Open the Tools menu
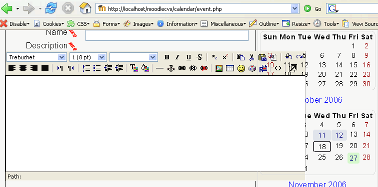 [x=326, y=23]
